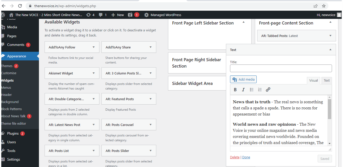343x167 pixels.
Task: Click Done to close the Text widget
Action: pyautogui.click(x=246, y=157)
